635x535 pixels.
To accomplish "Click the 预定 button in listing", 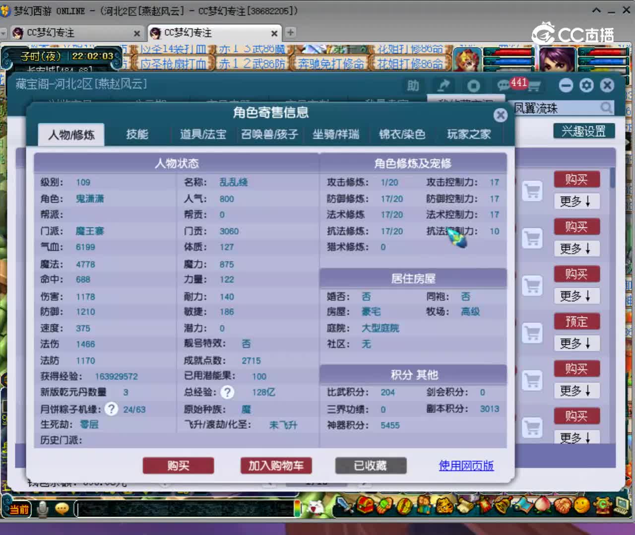I will 576,322.
